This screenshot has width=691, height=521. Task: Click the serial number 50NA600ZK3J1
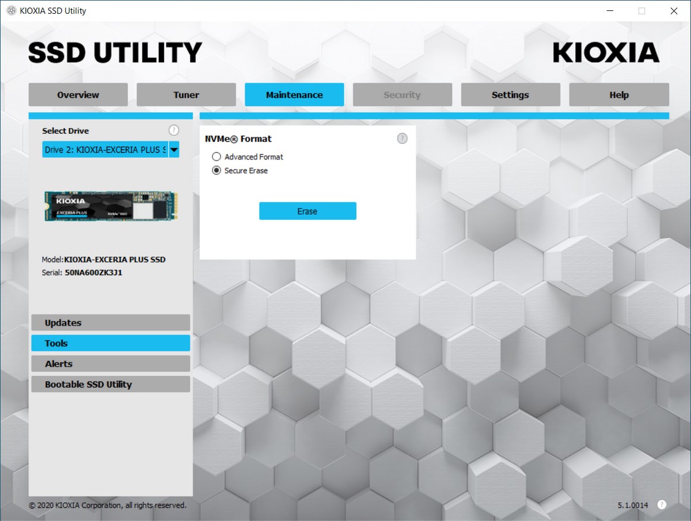[93, 273]
